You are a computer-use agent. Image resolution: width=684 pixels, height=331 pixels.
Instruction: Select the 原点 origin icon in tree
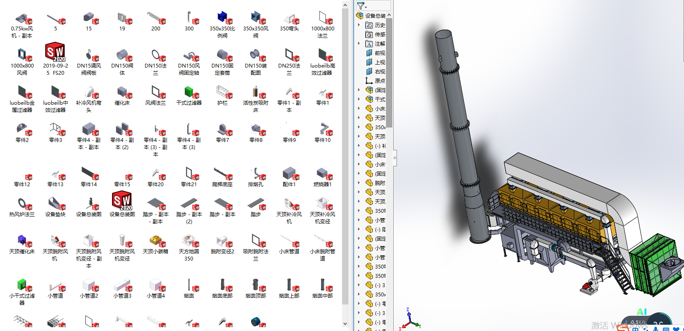[369, 81]
